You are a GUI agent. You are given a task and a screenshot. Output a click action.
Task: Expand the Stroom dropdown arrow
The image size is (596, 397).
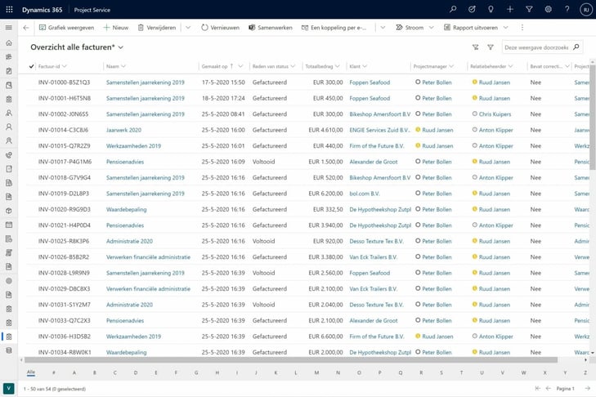[431, 27]
